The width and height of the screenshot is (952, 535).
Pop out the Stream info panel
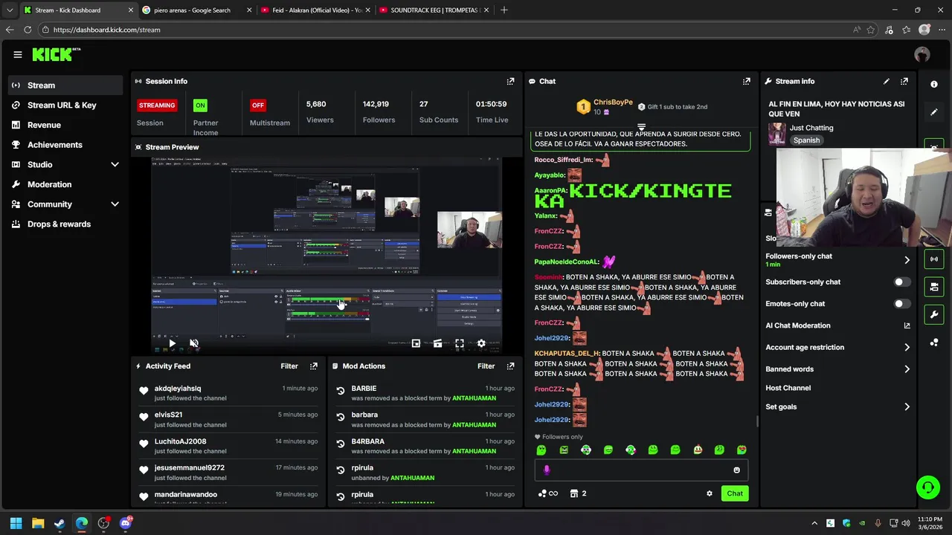[x=904, y=81]
